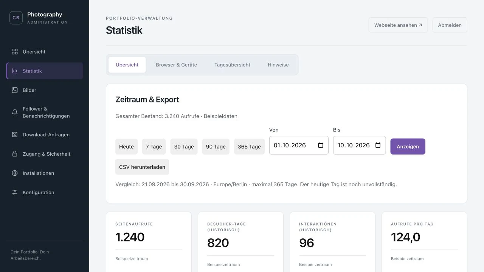The width and height of the screenshot is (484, 272).
Task: Click the purple Anzeigen button
Action: (408, 147)
